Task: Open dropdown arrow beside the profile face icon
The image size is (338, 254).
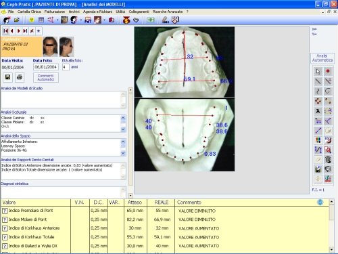Action: click(x=81, y=20)
